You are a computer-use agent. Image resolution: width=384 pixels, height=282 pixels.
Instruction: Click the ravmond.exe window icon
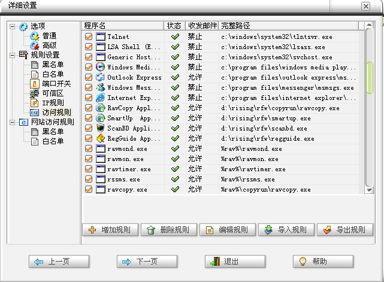click(x=101, y=149)
